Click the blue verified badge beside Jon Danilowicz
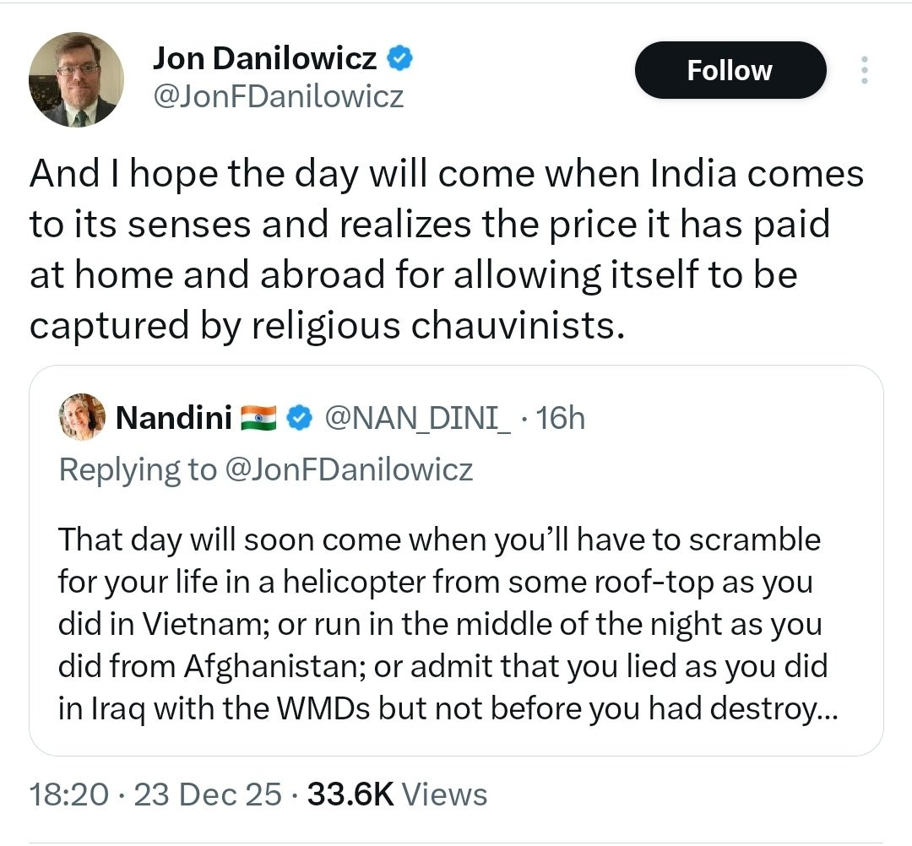This screenshot has width=912, height=846. pos(399,58)
